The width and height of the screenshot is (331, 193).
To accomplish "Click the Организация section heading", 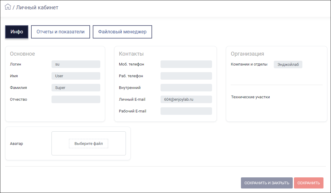I will tap(247, 54).
